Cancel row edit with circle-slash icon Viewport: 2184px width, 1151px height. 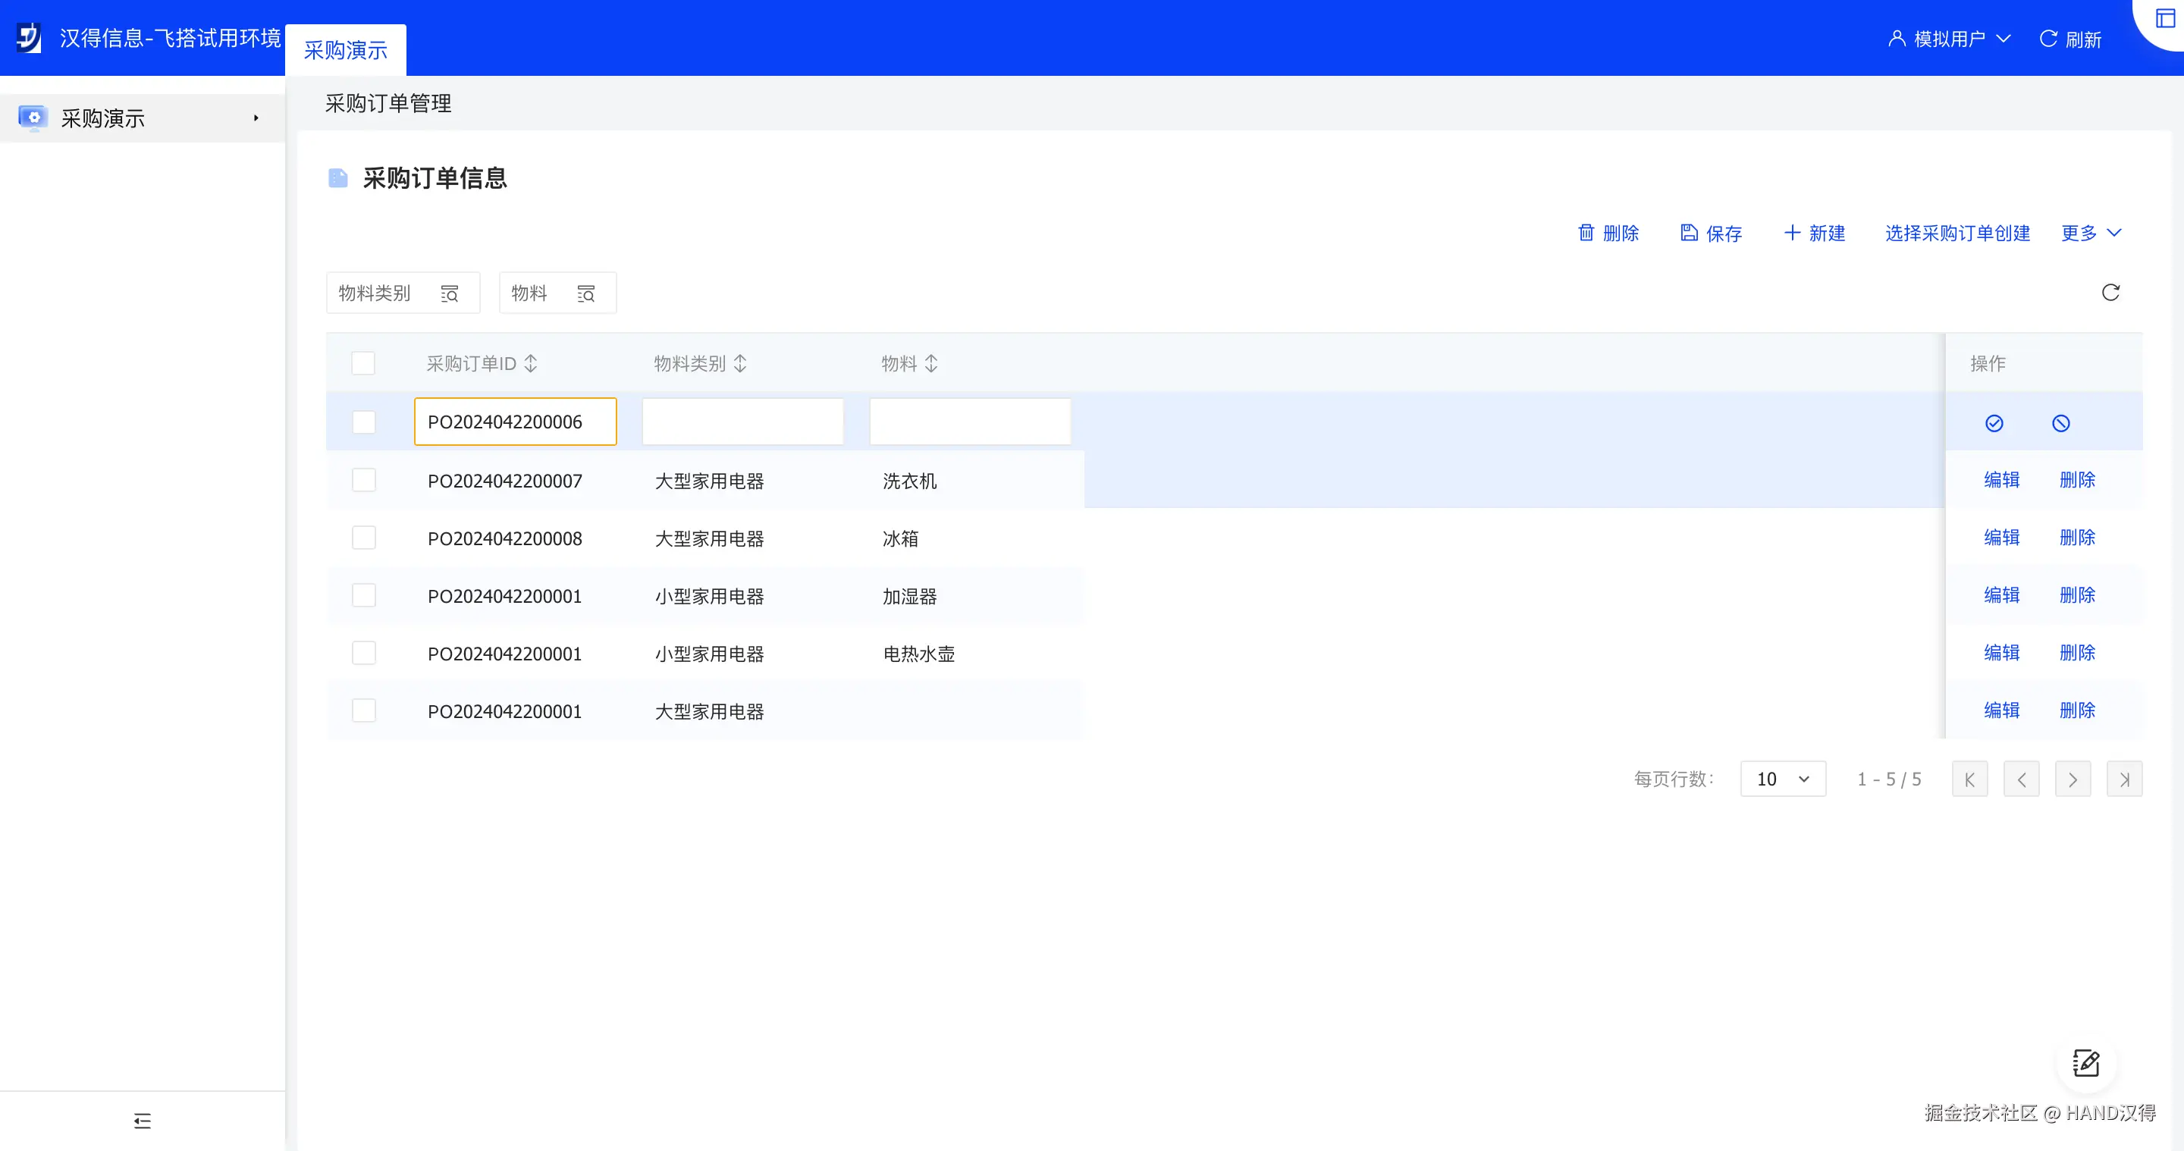pyautogui.click(x=2060, y=423)
